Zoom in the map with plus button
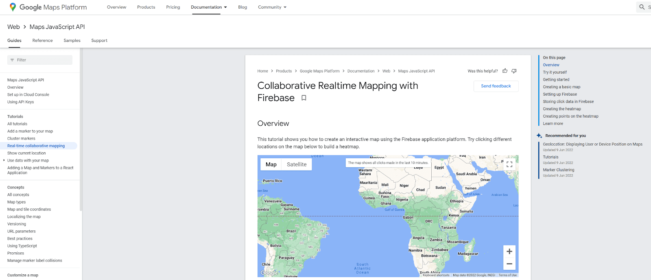This screenshot has height=280, width=651. (509, 252)
